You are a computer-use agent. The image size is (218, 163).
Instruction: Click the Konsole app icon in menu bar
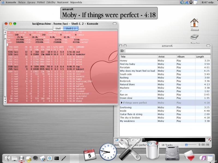(3, 2)
